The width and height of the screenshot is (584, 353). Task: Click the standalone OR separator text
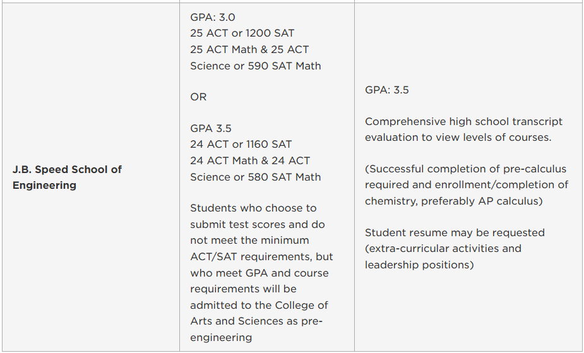point(198,97)
